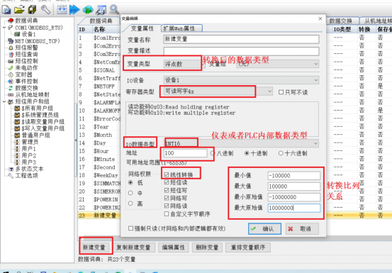Click 重排变量顺序 button

[248, 247]
